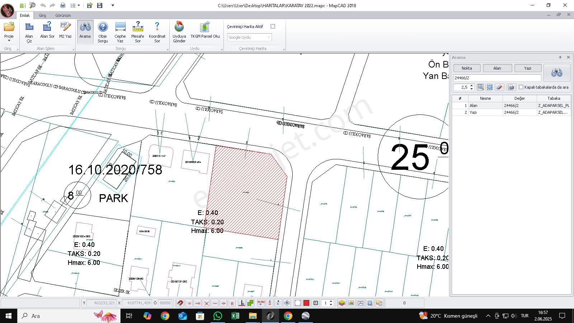Switch to the Giriş ribbon tab
Screen dimensions: 574x323
coord(42,15)
